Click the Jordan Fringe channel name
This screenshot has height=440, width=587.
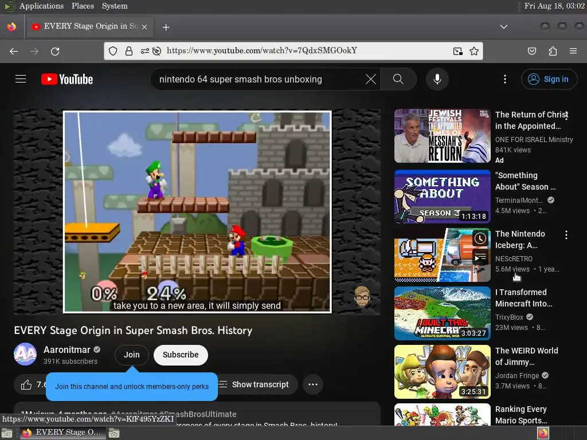pyautogui.click(x=517, y=375)
